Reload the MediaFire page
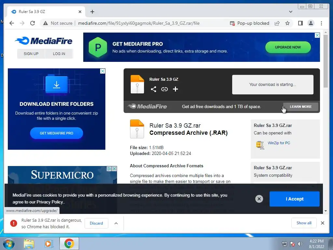 [33, 23]
